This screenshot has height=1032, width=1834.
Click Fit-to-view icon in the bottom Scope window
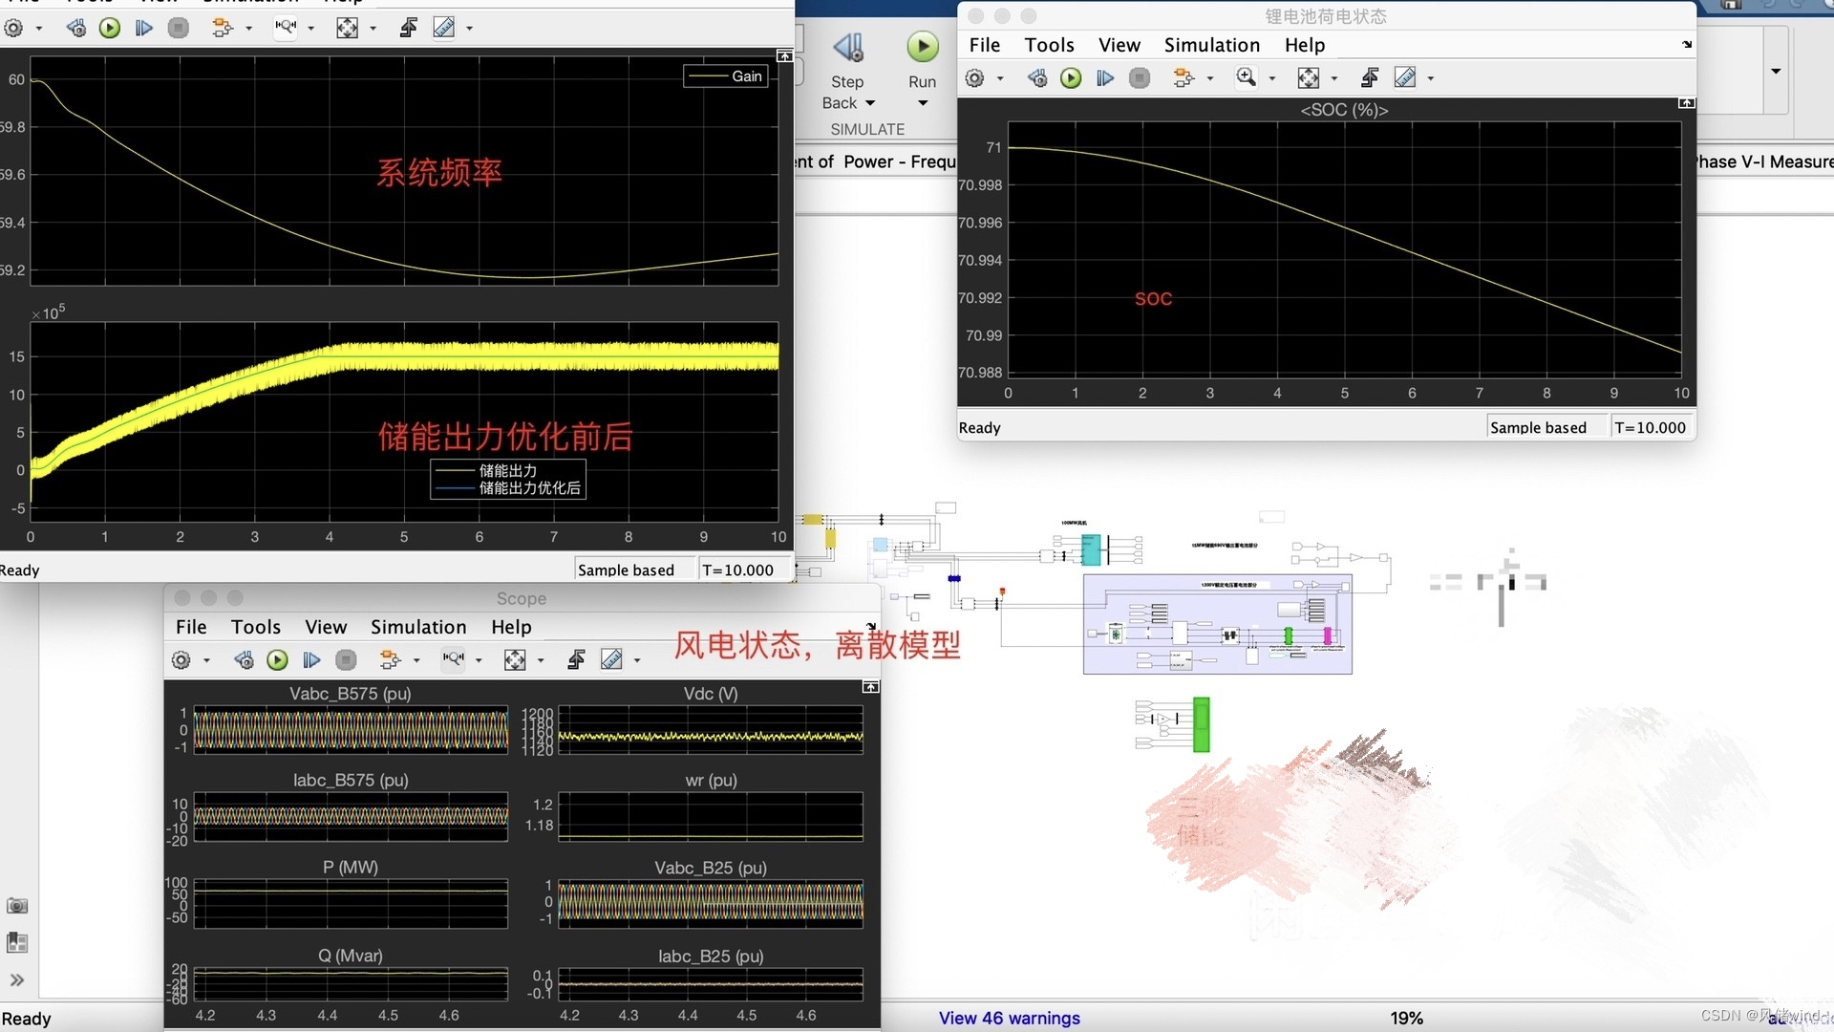pyautogui.click(x=516, y=659)
